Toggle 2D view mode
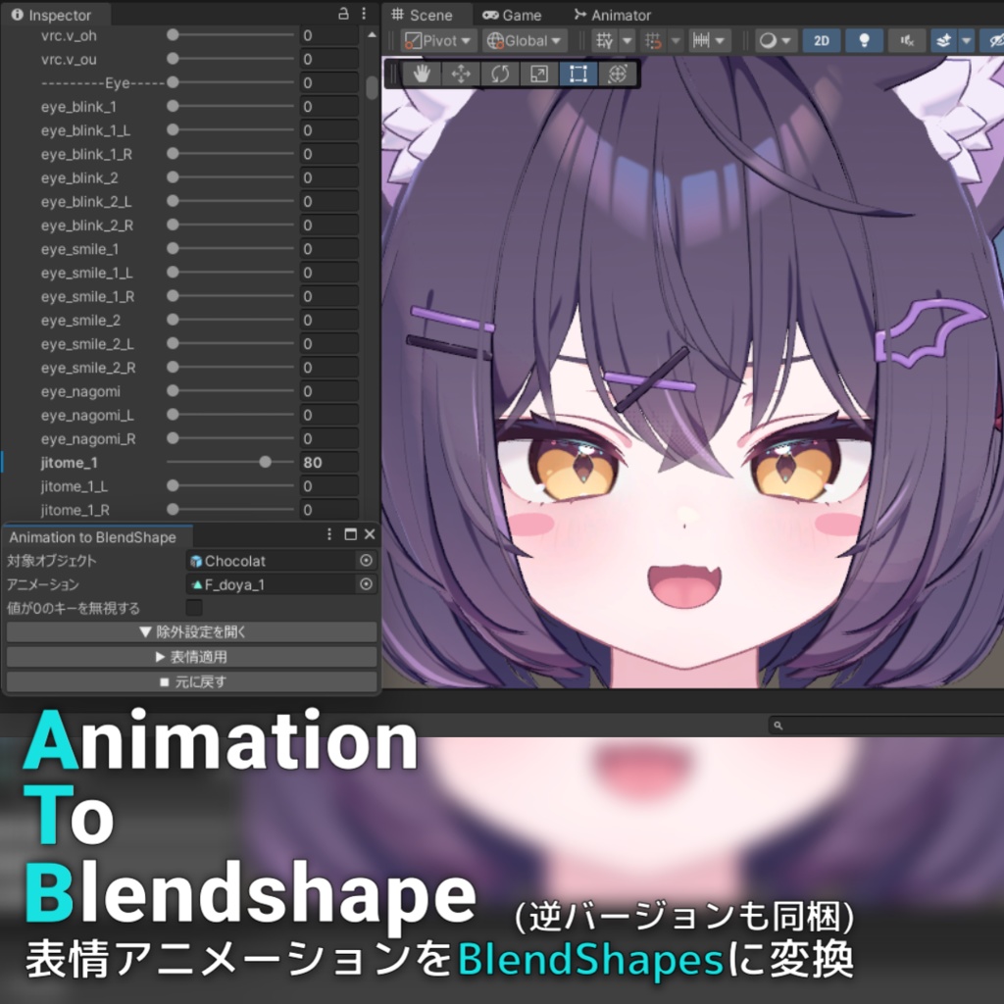 pyautogui.click(x=821, y=40)
